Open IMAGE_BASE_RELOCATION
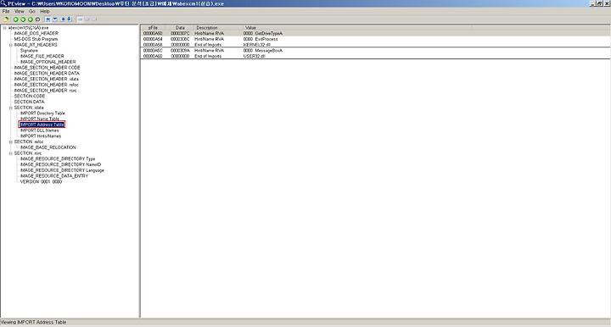Viewport: 611px width, 327px height. [48, 147]
